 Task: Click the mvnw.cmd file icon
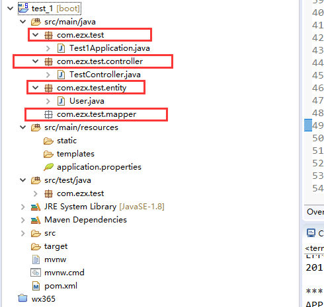pyautogui.click(x=36, y=273)
